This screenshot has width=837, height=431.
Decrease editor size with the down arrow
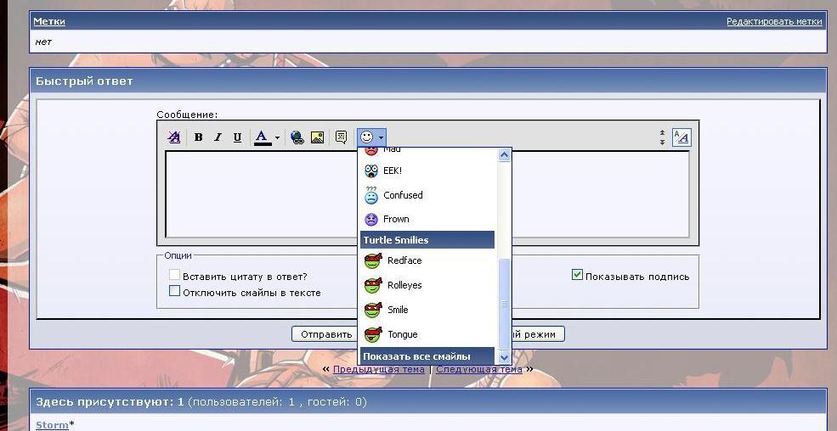[662, 143]
